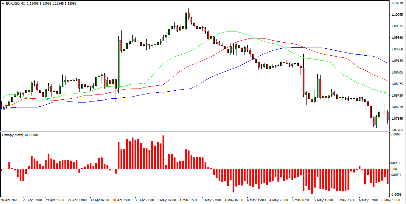Click the 0.0006 indicator scale value
Viewport: 406px width, 204px height.
pyautogui.click(x=395, y=134)
